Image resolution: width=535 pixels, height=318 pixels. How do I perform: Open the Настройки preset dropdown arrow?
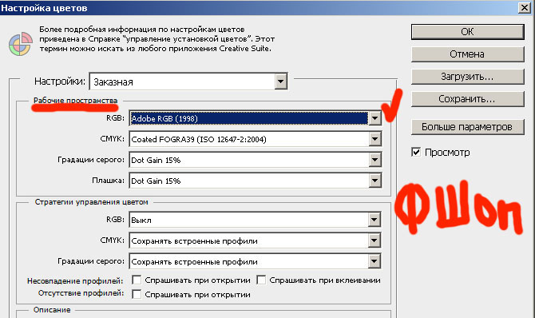tap(281, 81)
